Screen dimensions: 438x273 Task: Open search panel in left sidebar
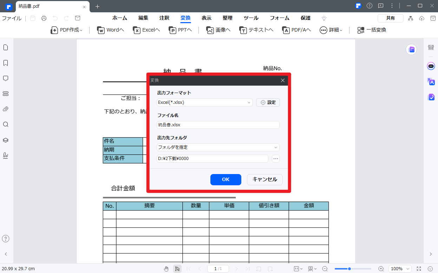click(6, 125)
